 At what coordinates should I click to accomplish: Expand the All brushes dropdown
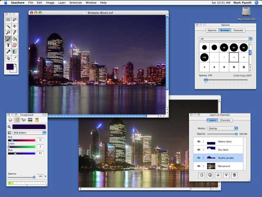point(226,39)
